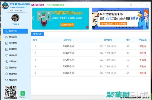Open the VIP题库学习系统 banner
The height and width of the screenshot is (100, 152).
[x=61, y=19]
